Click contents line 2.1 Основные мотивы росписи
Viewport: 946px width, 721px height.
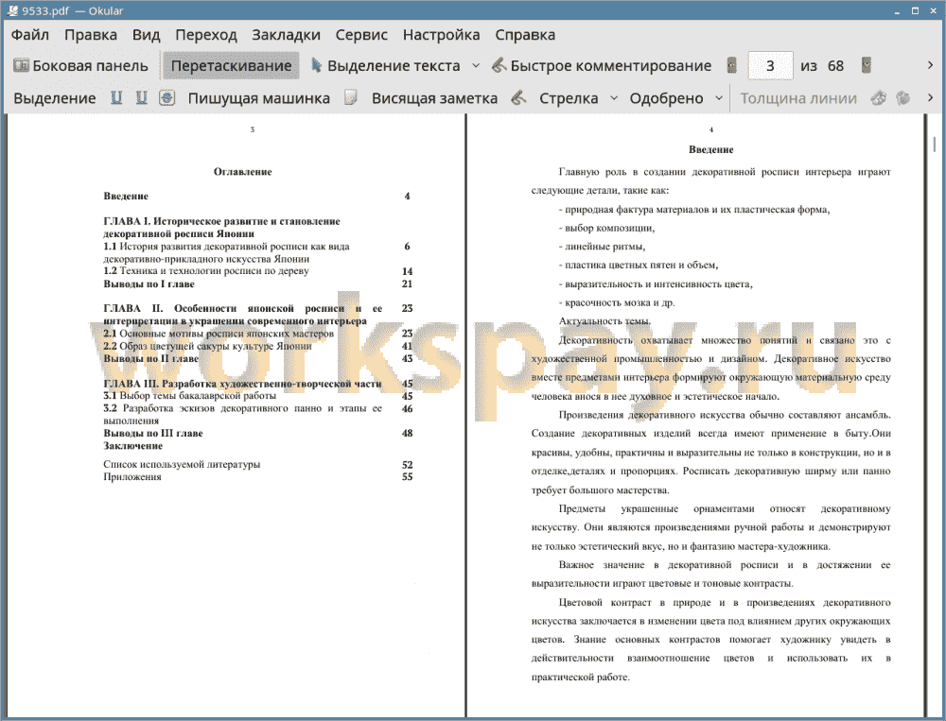point(219,334)
